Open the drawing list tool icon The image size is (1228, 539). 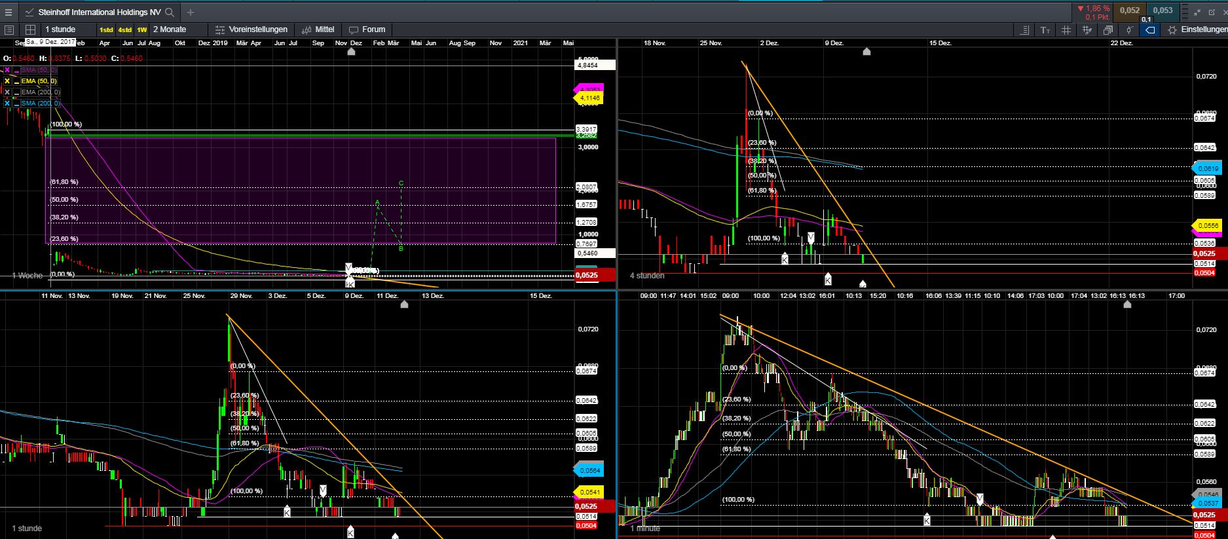(x=1025, y=30)
